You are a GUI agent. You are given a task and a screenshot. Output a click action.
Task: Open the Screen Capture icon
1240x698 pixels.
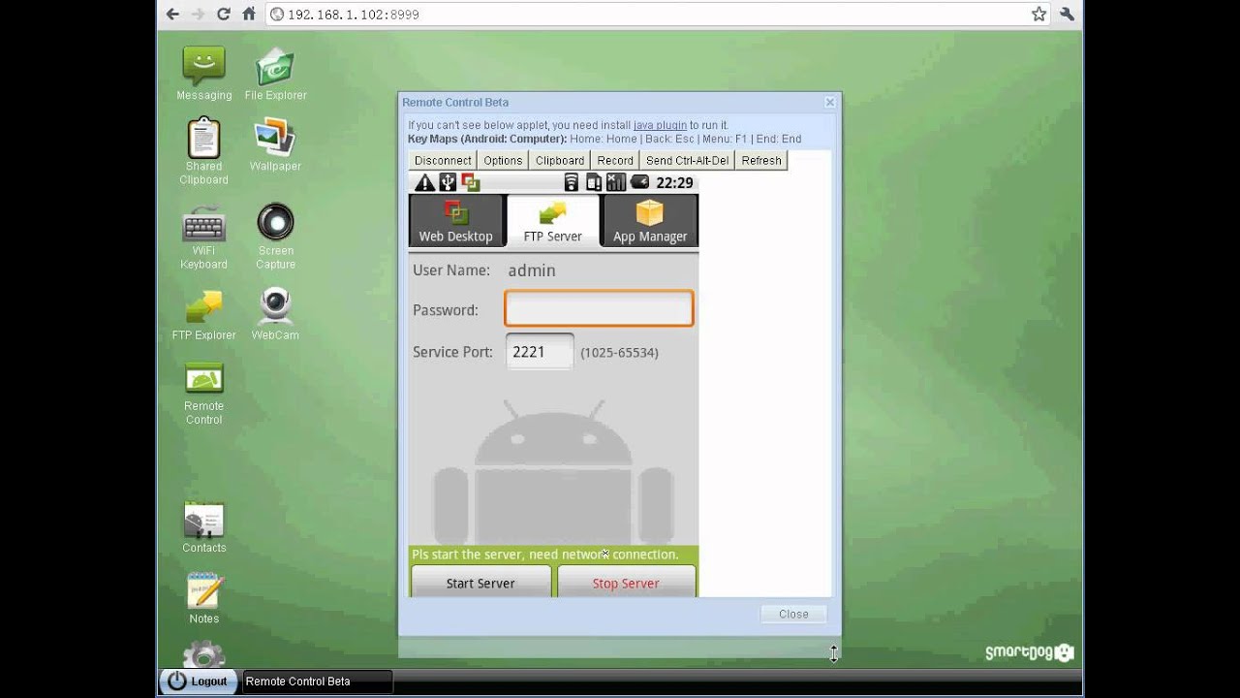pos(275,237)
